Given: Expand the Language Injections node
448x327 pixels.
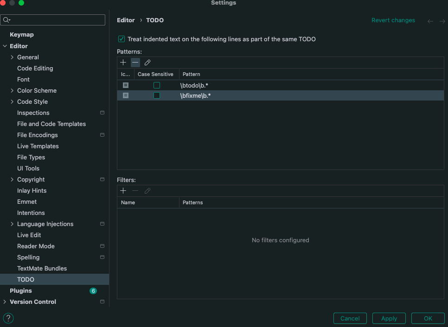Looking at the screenshot, I should (x=12, y=224).
